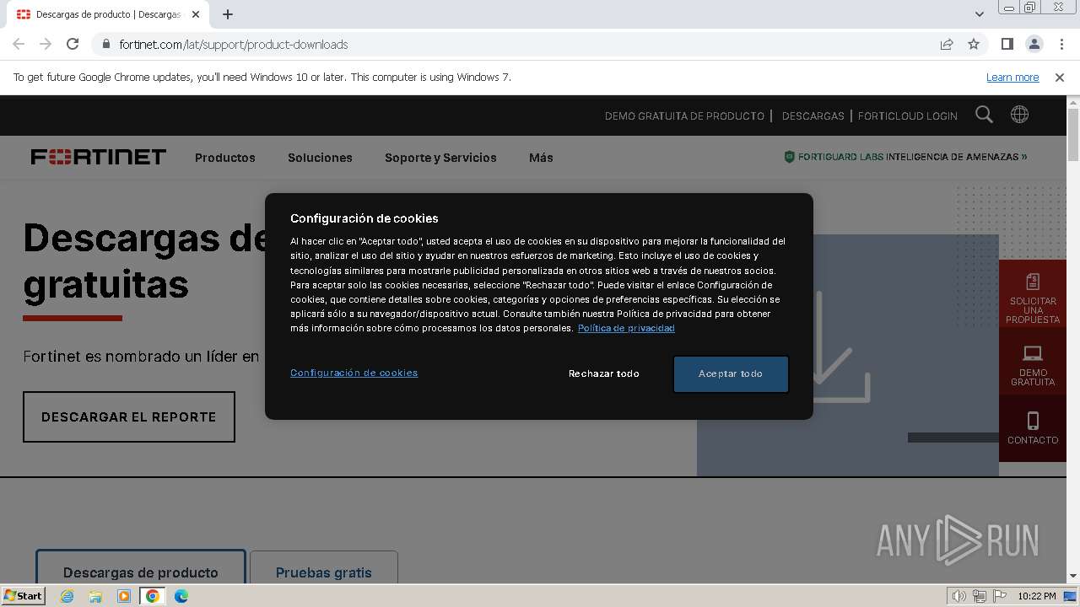1080x607 pixels.
Task: Click the Contacto phone side button
Action: 1033,428
